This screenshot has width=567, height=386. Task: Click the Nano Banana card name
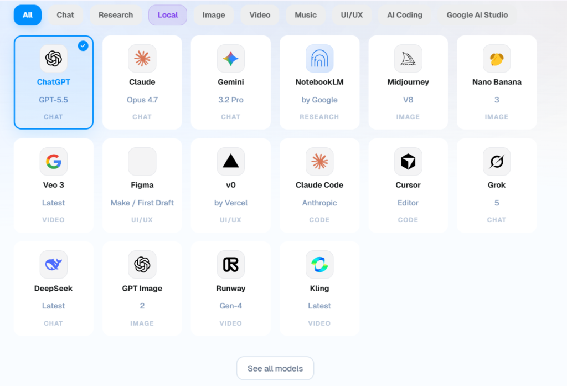click(x=497, y=82)
